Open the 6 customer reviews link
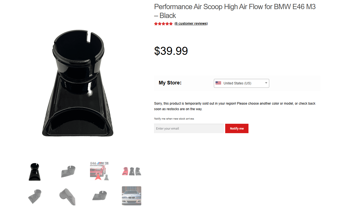This screenshot has height=209, width=341. pyautogui.click(x=191, y=24)
